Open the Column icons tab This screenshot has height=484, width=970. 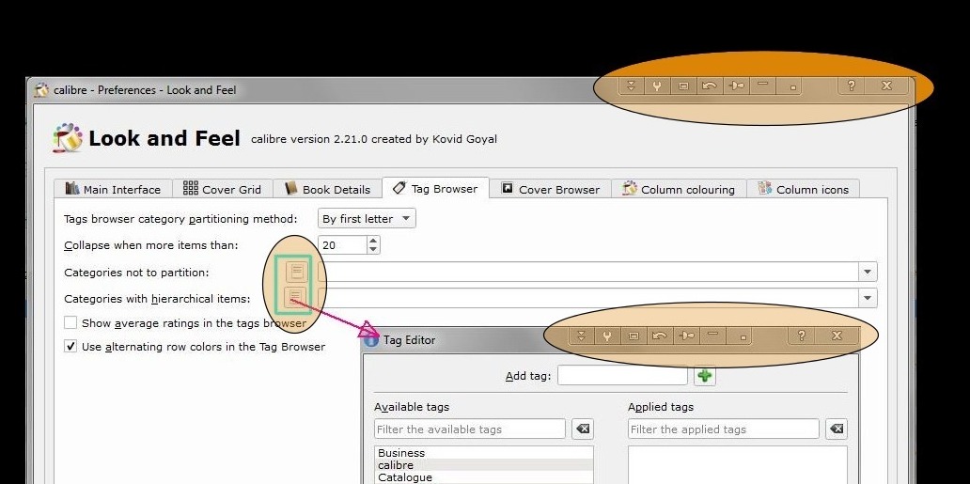coord(803,189)
